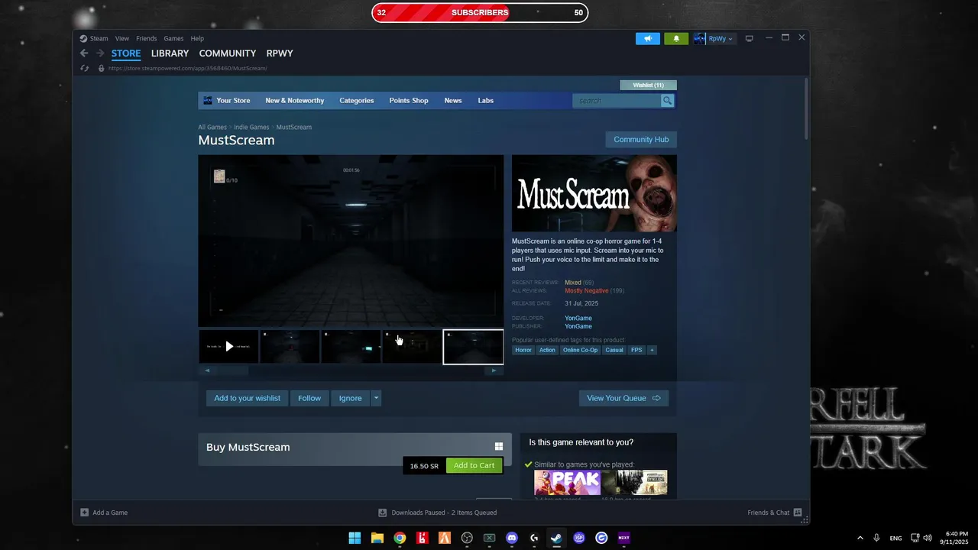Screen dimensions: 978x550
Task: Play the trailer video thumbnail
Action: click(228, 347)
